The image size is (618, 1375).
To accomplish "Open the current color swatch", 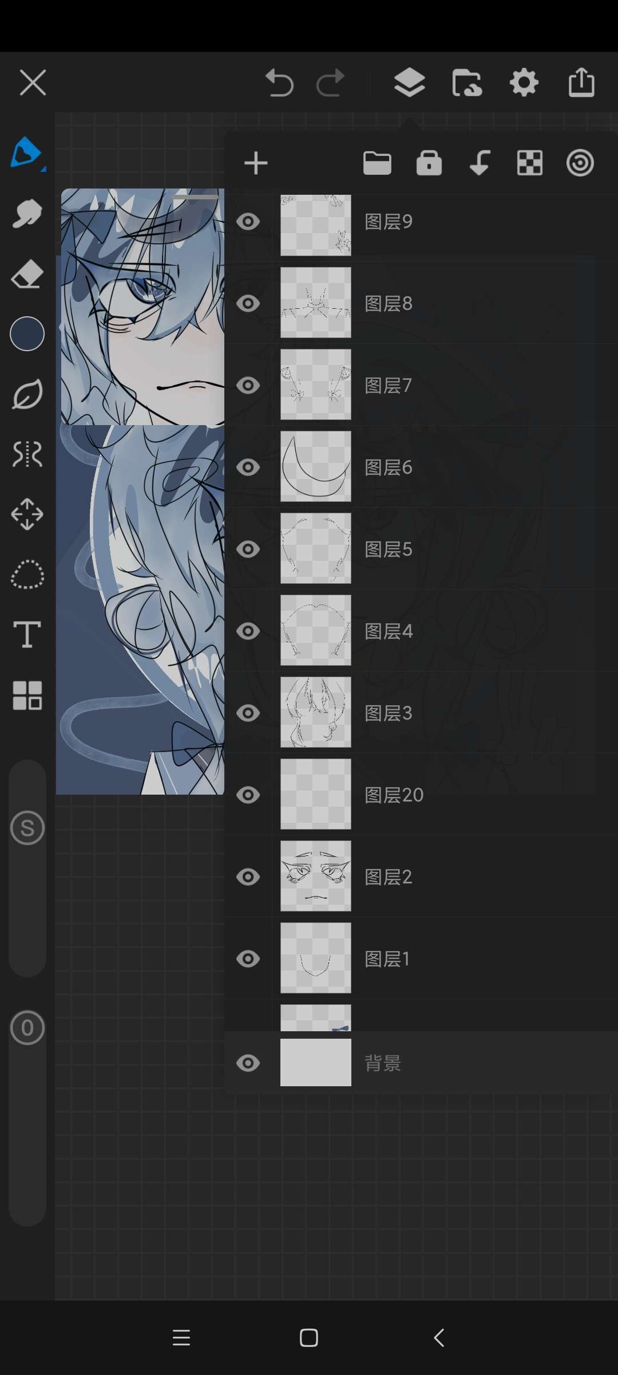I will pyautogui.click(x=27, y=333).
